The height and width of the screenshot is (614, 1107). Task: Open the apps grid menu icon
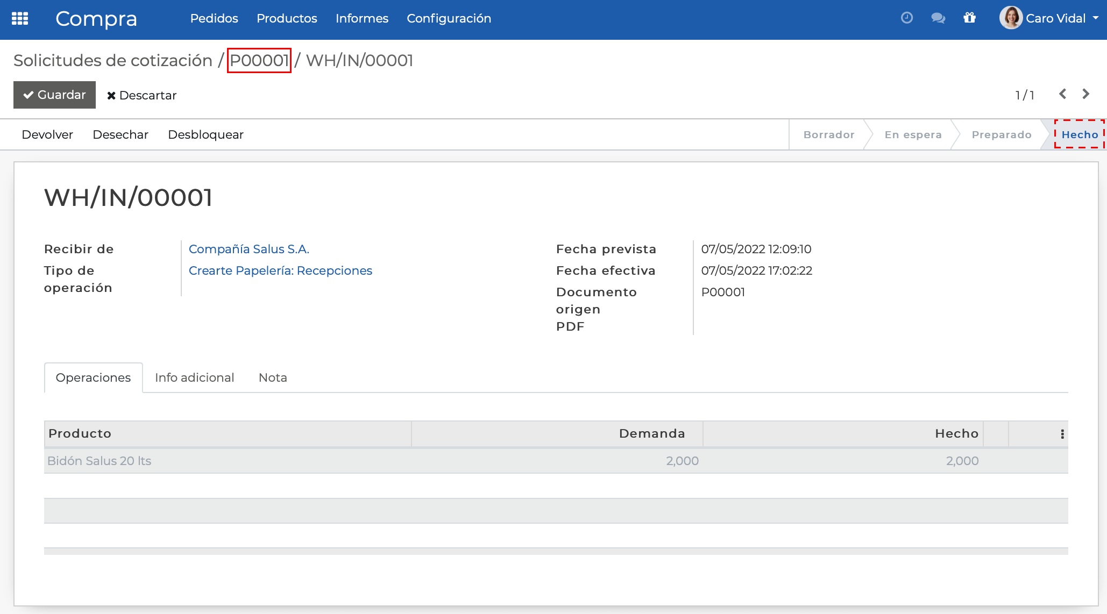tap(20, 18)
